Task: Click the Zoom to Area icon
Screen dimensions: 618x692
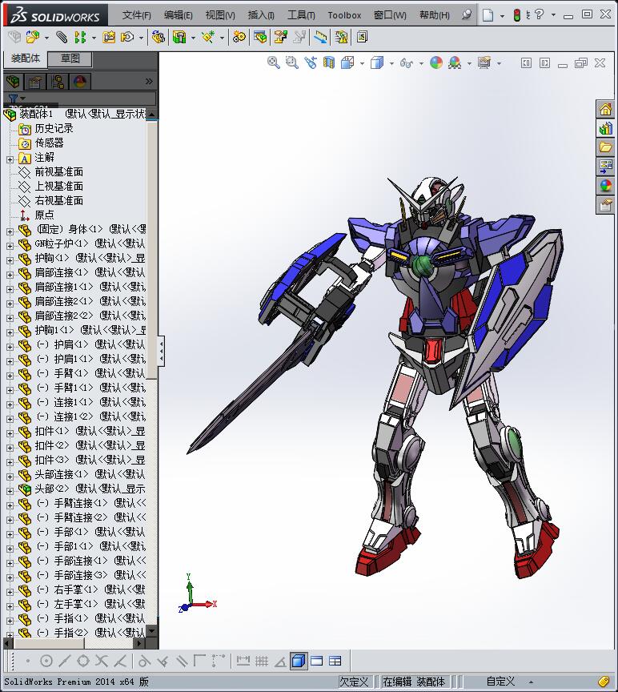Action: point(291,63)
